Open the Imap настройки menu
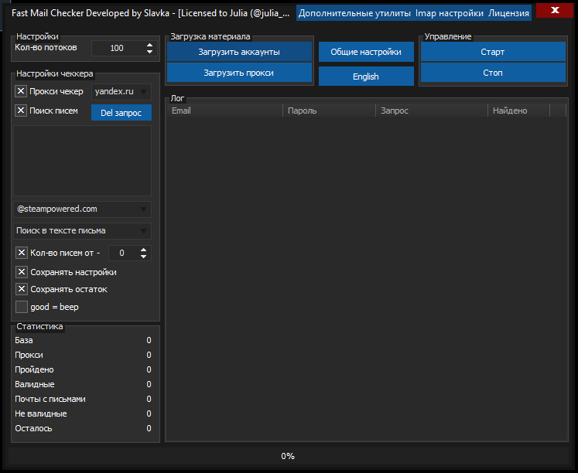Screen dimensions: 578x473 (449, 13)
